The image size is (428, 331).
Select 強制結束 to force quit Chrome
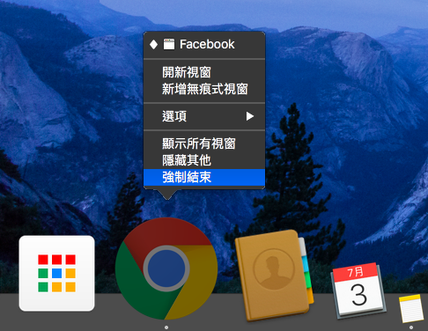pos(204,177)
